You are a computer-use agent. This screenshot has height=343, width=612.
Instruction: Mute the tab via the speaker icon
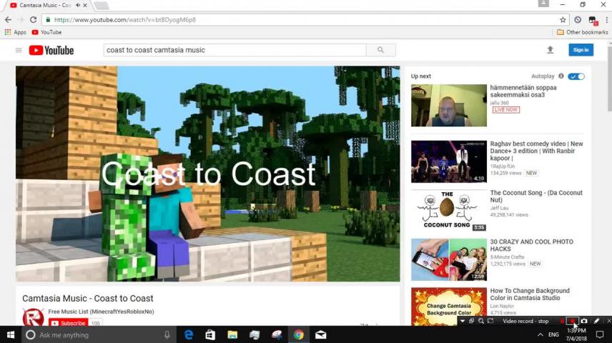click(x=78, y=5)
